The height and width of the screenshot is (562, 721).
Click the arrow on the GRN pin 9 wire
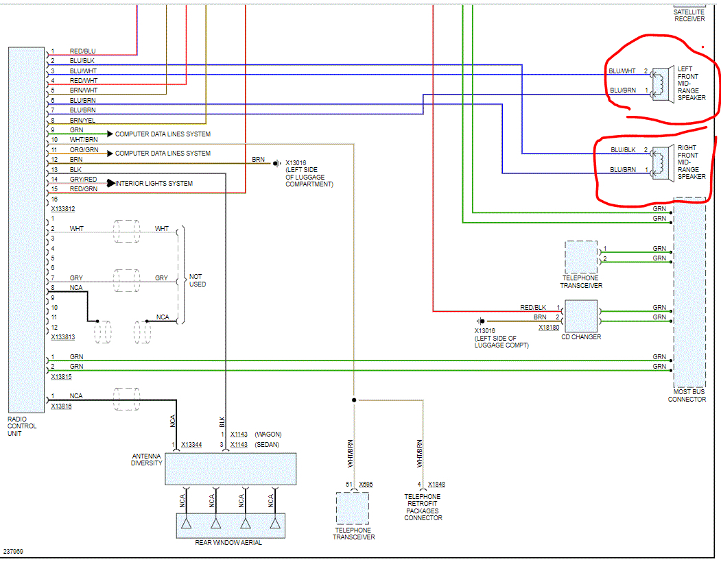pyautogui.click(x=110, y=134)
